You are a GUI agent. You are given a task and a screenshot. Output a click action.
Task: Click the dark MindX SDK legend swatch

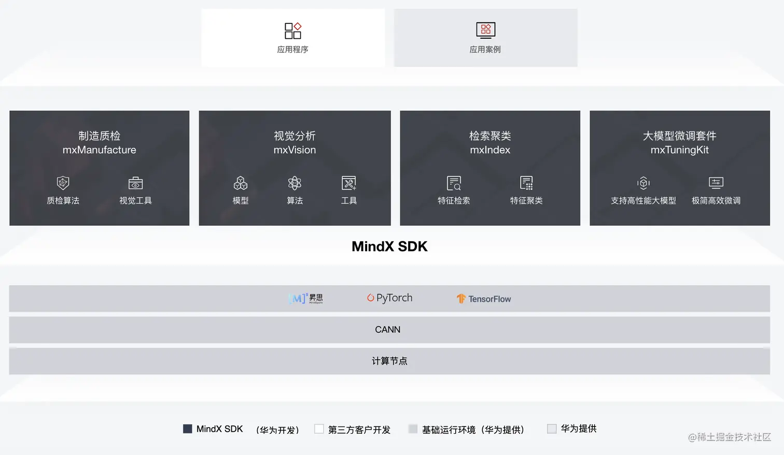188,429
